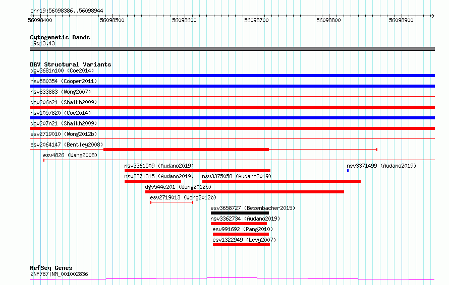Click the nsv3361509 (Audano2019) label
449x285 pixels.
[159, 166]
